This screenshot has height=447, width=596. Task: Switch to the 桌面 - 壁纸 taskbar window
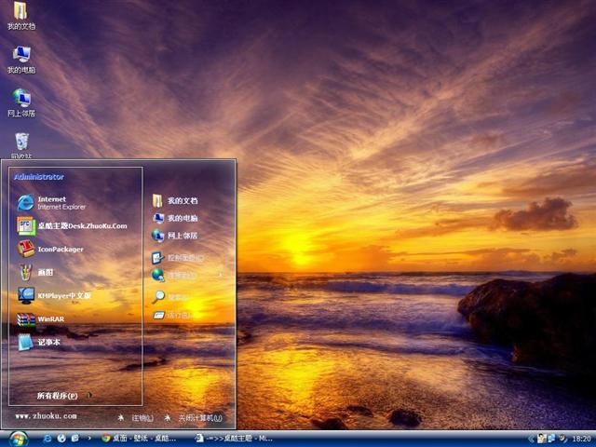coord(140,438)
